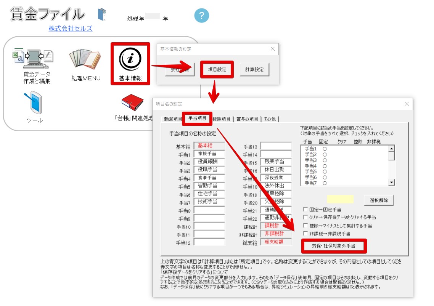Open the 処理MENU papers icon
The width and height of the screenshot is (434, 306).
pyautogui.click(x=85, y=59)
